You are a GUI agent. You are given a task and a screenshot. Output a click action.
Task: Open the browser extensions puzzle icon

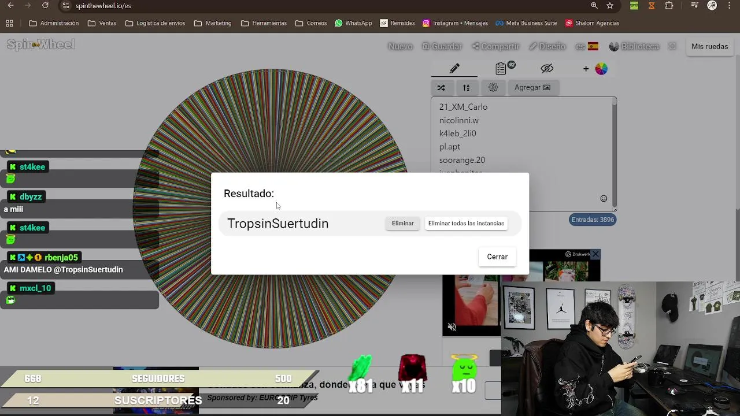coord(669,5)
